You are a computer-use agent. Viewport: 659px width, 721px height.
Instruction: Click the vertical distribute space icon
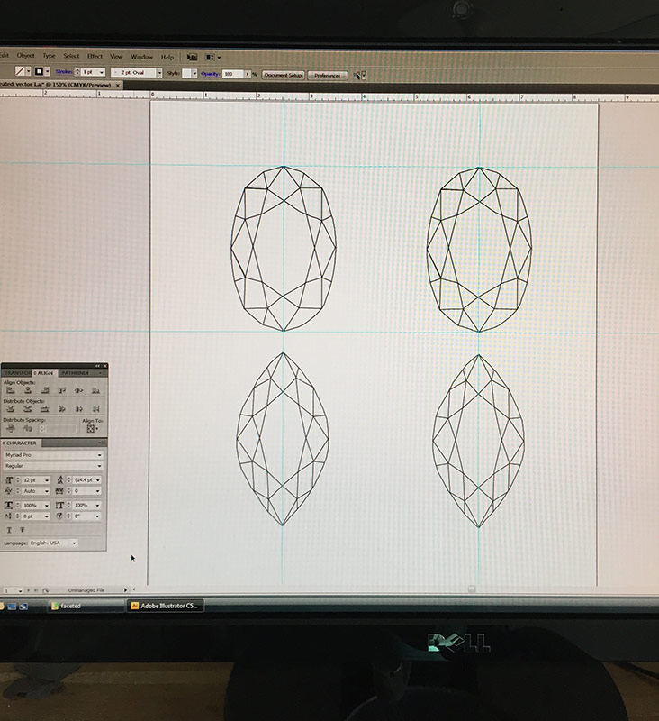(x=10, y=429)
